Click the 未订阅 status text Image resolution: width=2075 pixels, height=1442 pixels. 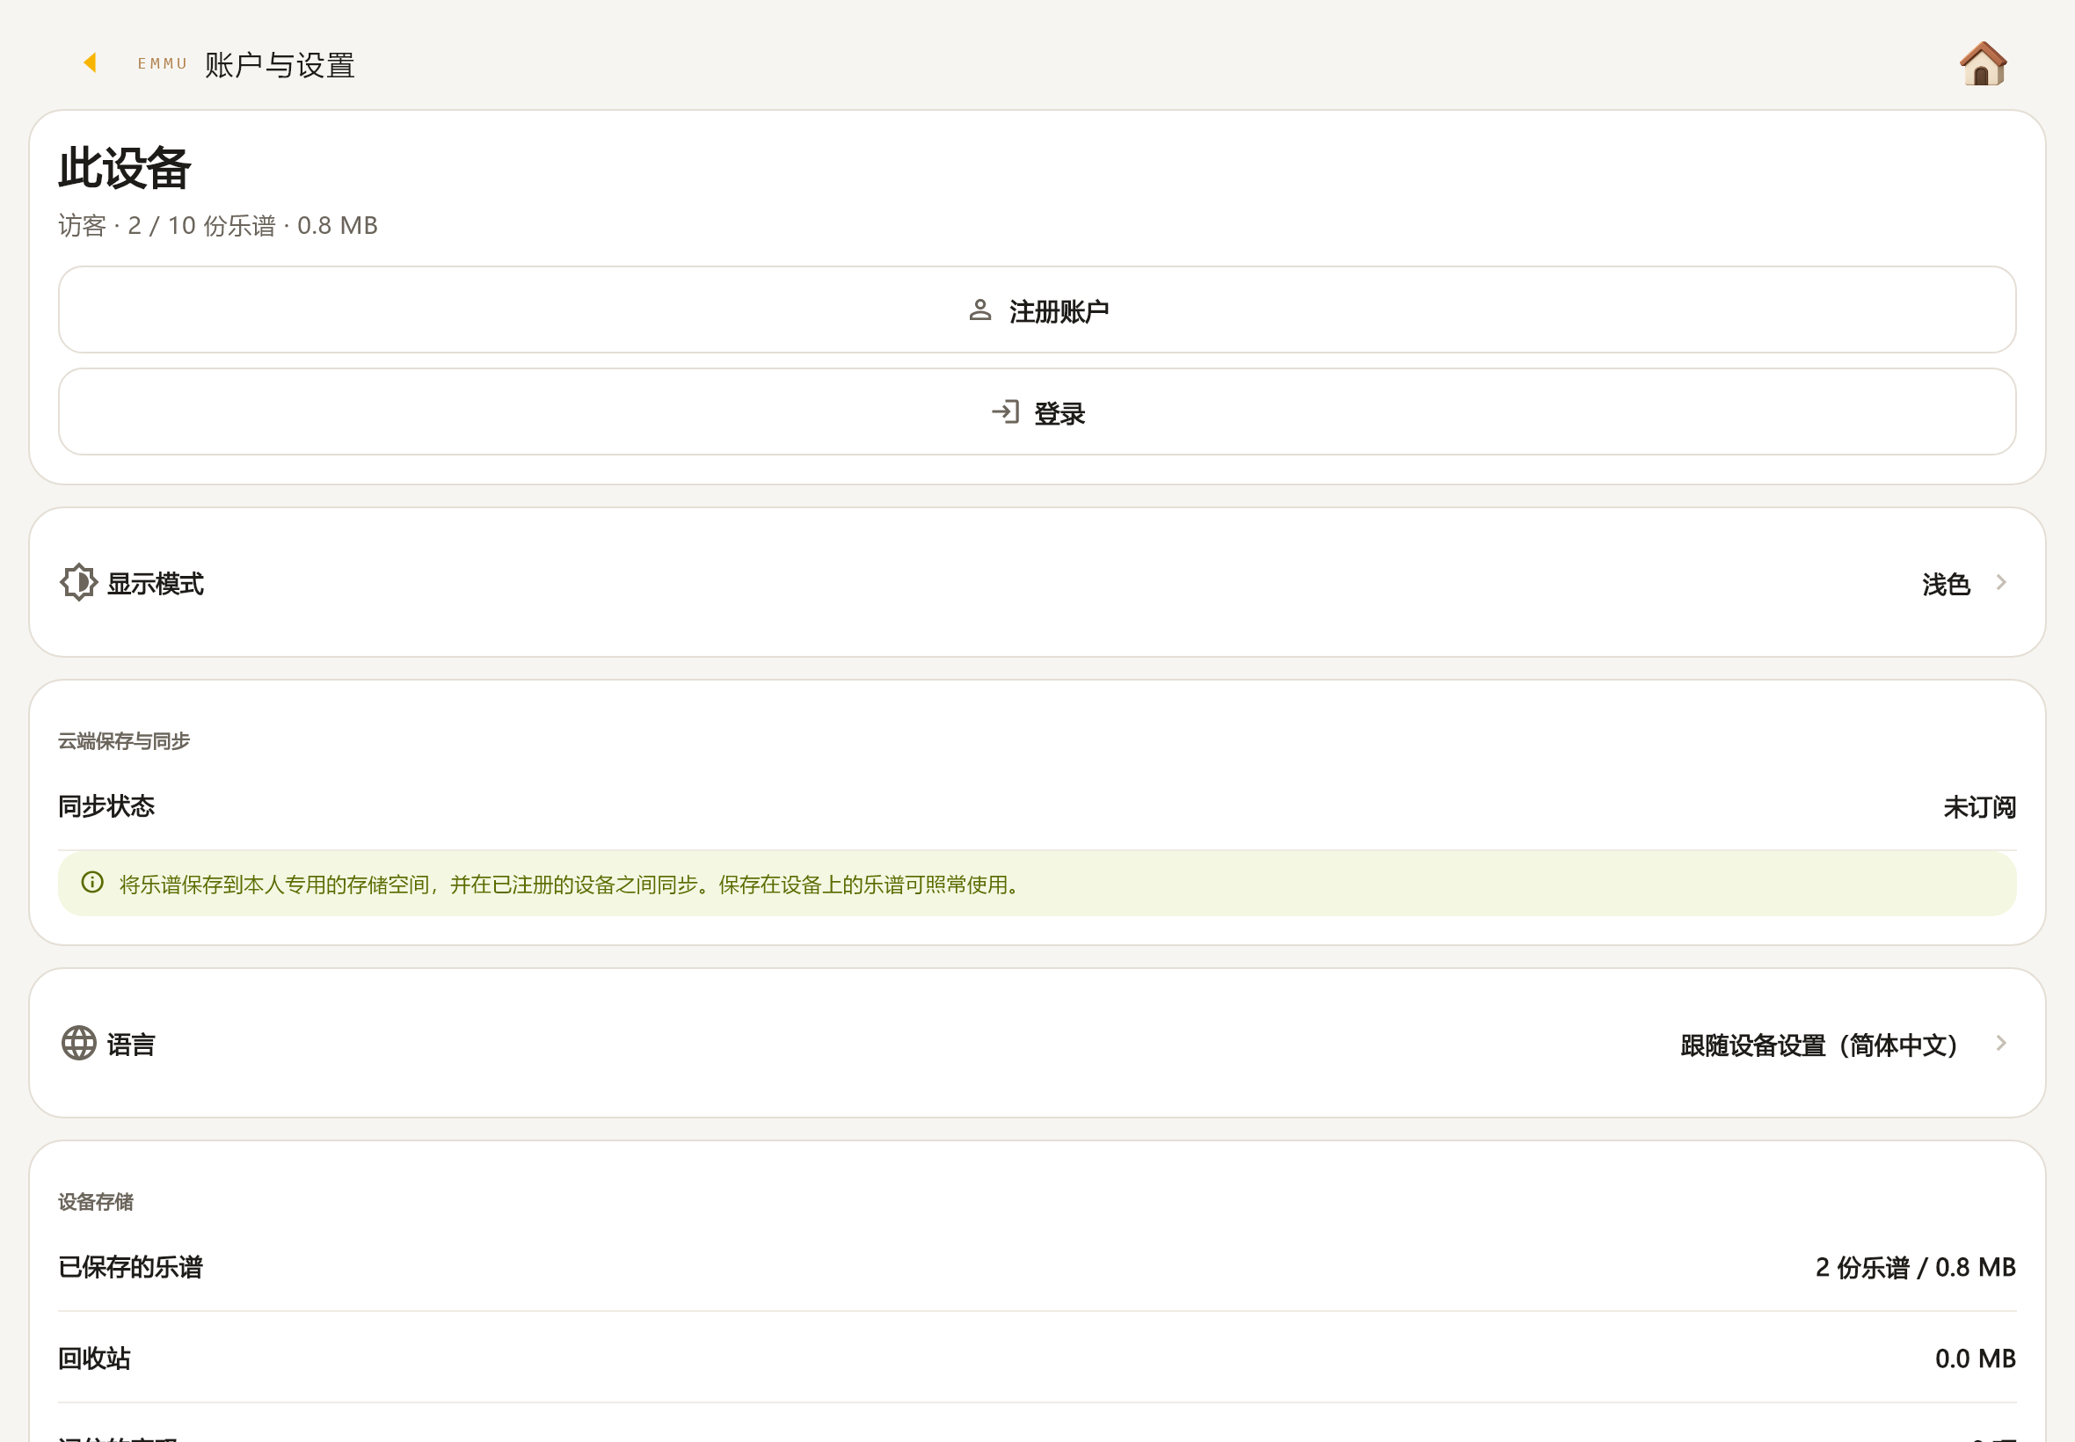click(x=1979, y=807)
